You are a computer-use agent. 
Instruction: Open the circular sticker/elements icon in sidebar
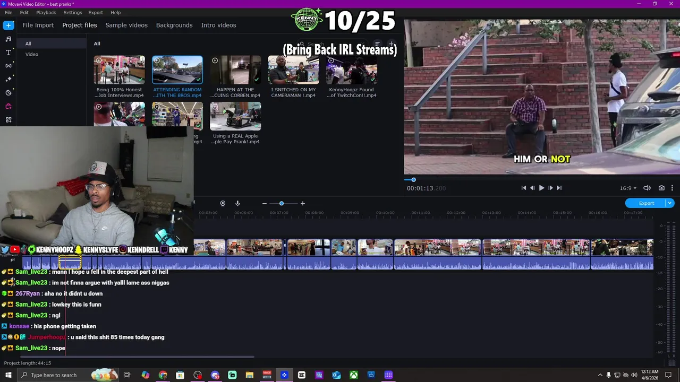8,92
